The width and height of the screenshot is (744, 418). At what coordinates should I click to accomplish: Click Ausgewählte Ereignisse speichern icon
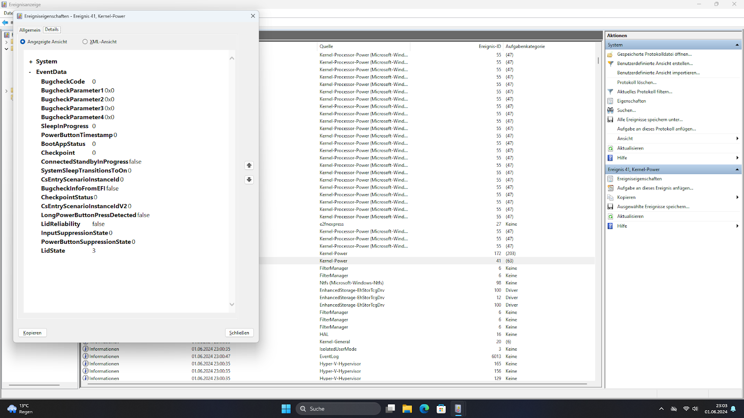(611, 207)
